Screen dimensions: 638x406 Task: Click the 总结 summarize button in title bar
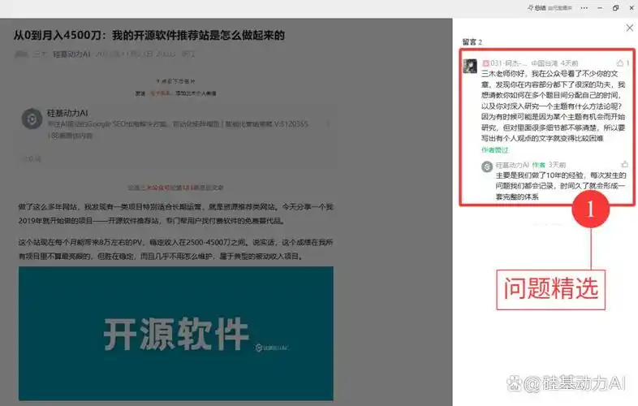(x=537, y=8)
